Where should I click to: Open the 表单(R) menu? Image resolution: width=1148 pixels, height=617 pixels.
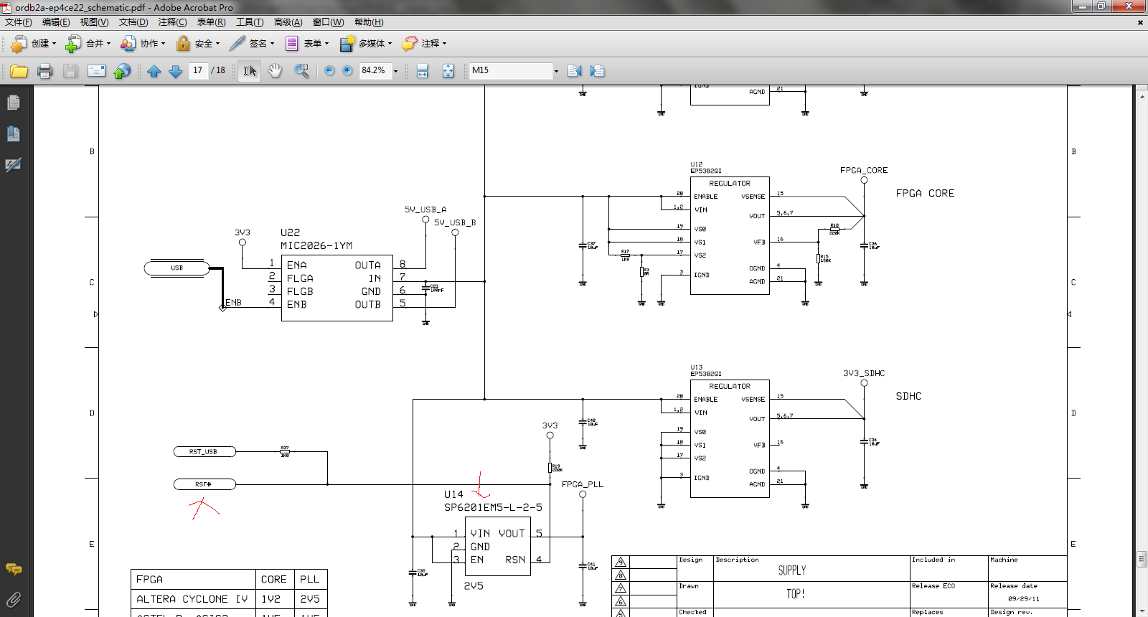tap(211, 22)
